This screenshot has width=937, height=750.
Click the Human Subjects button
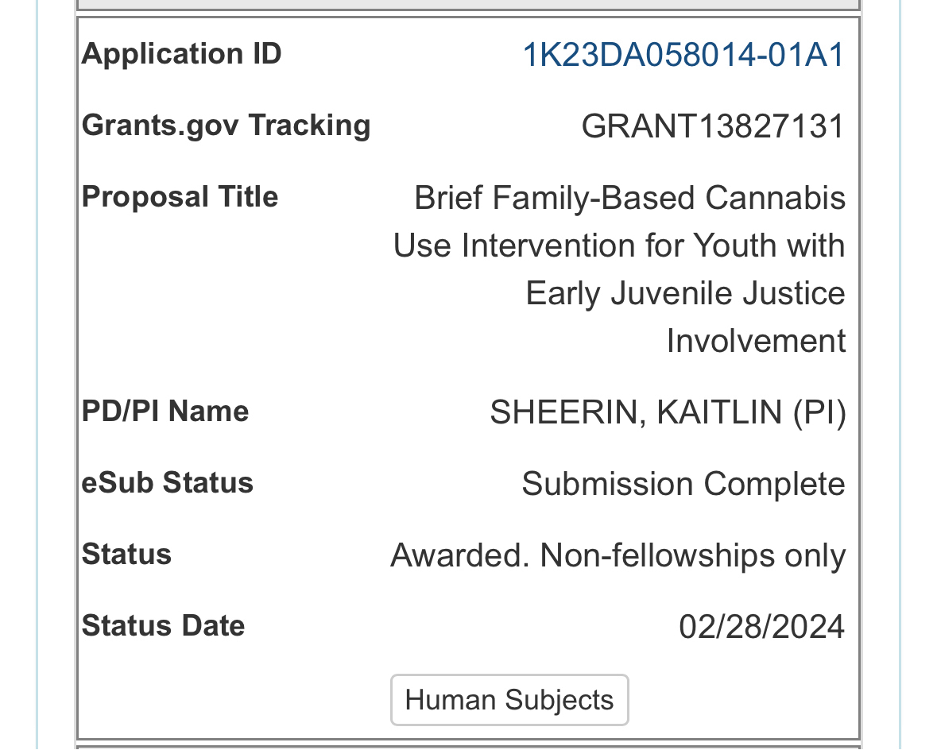coord(509,700)
